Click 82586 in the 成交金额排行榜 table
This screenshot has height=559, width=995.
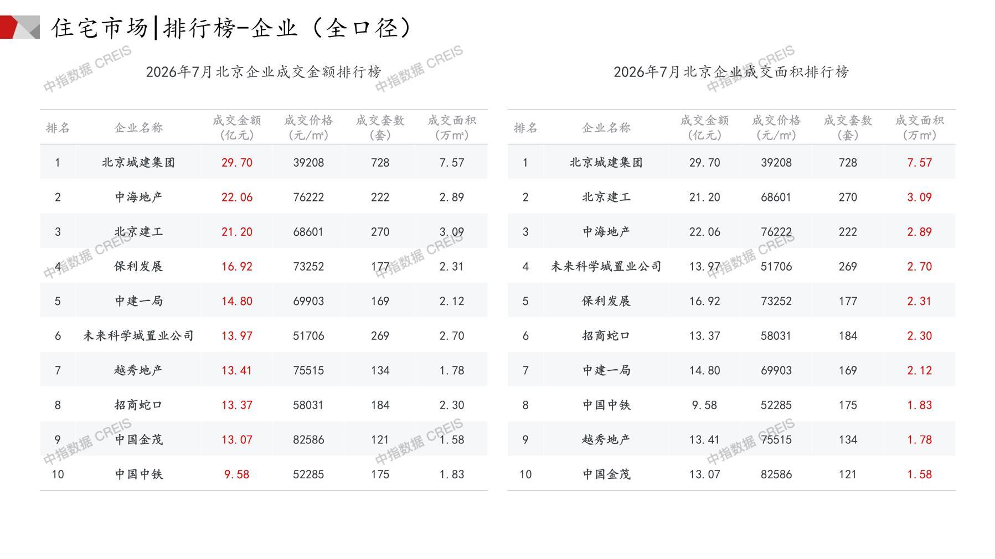(x=308, y=439)
